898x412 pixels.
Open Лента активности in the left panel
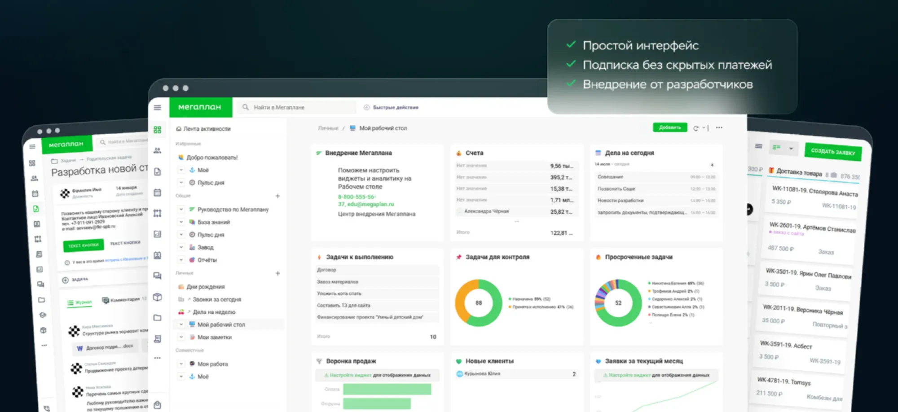pos(203,129)
